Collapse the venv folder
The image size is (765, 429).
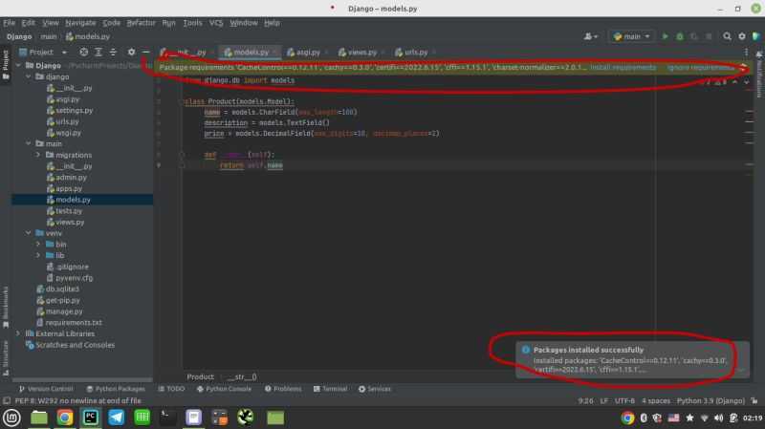click(29, 233)
